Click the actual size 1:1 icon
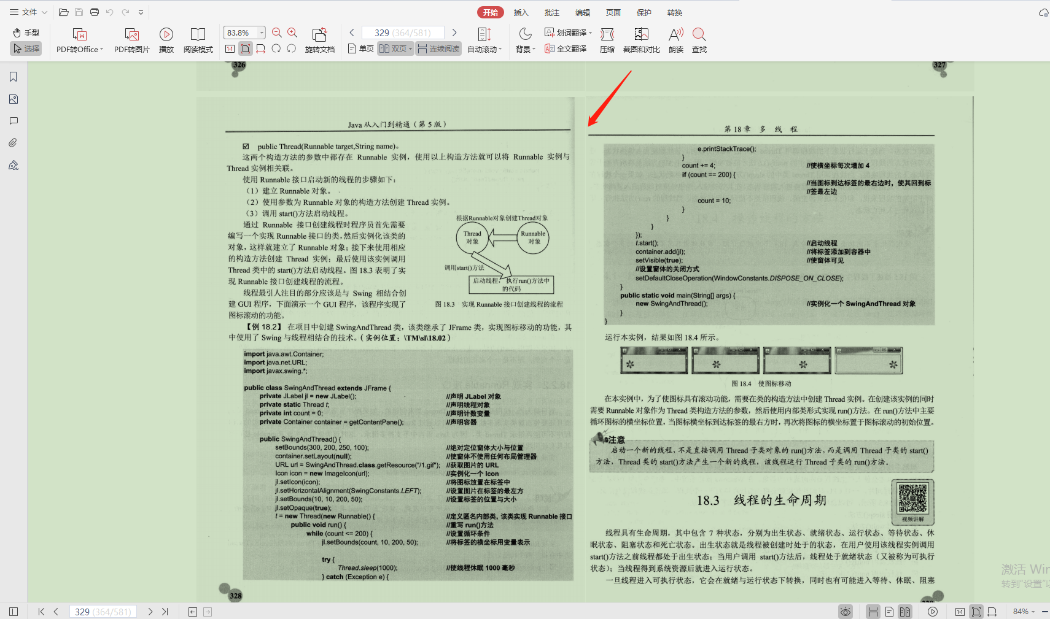1050x619 pixels. (x=230, y=48)
